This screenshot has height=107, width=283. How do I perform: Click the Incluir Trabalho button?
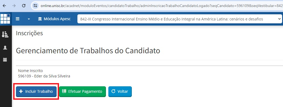(36, 91)
